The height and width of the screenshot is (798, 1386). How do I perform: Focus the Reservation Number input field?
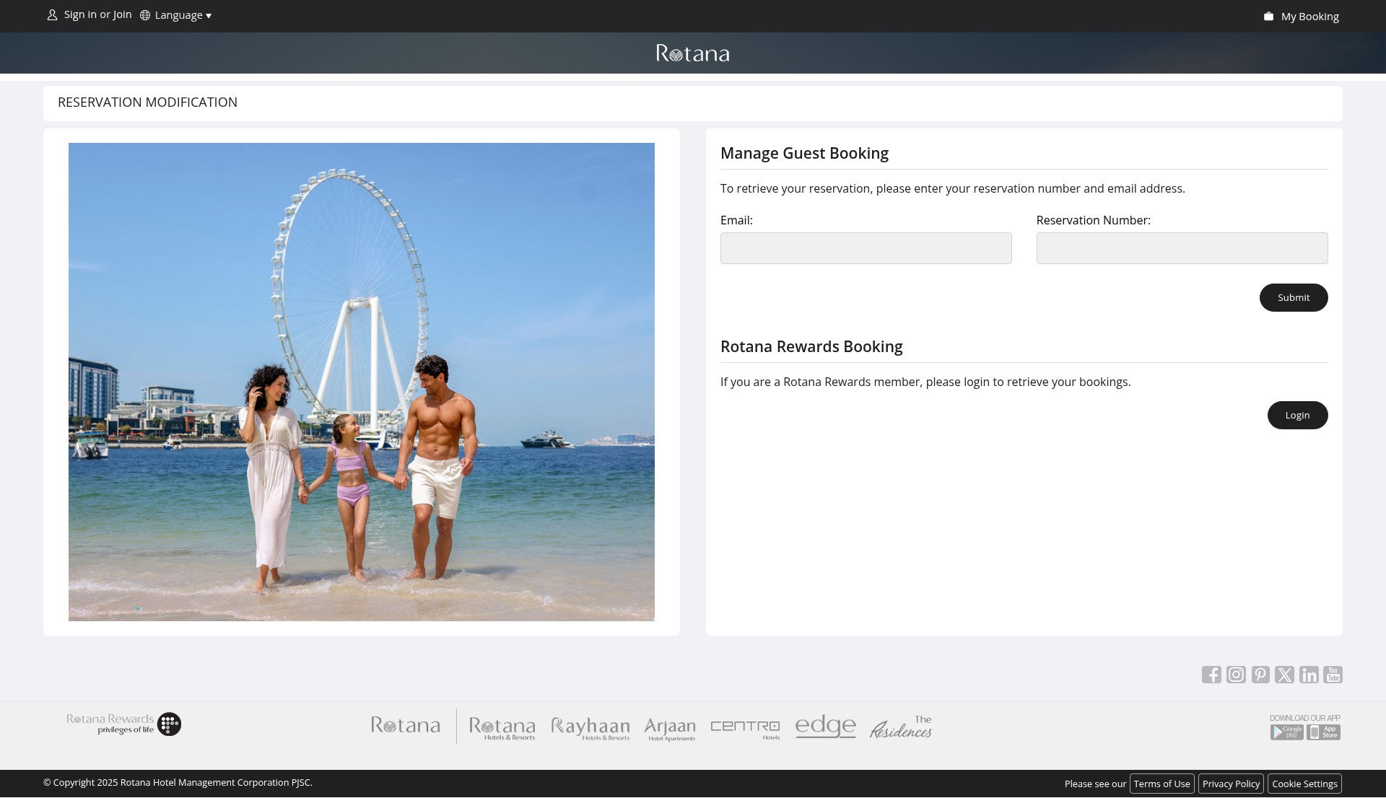(1182, 248)
